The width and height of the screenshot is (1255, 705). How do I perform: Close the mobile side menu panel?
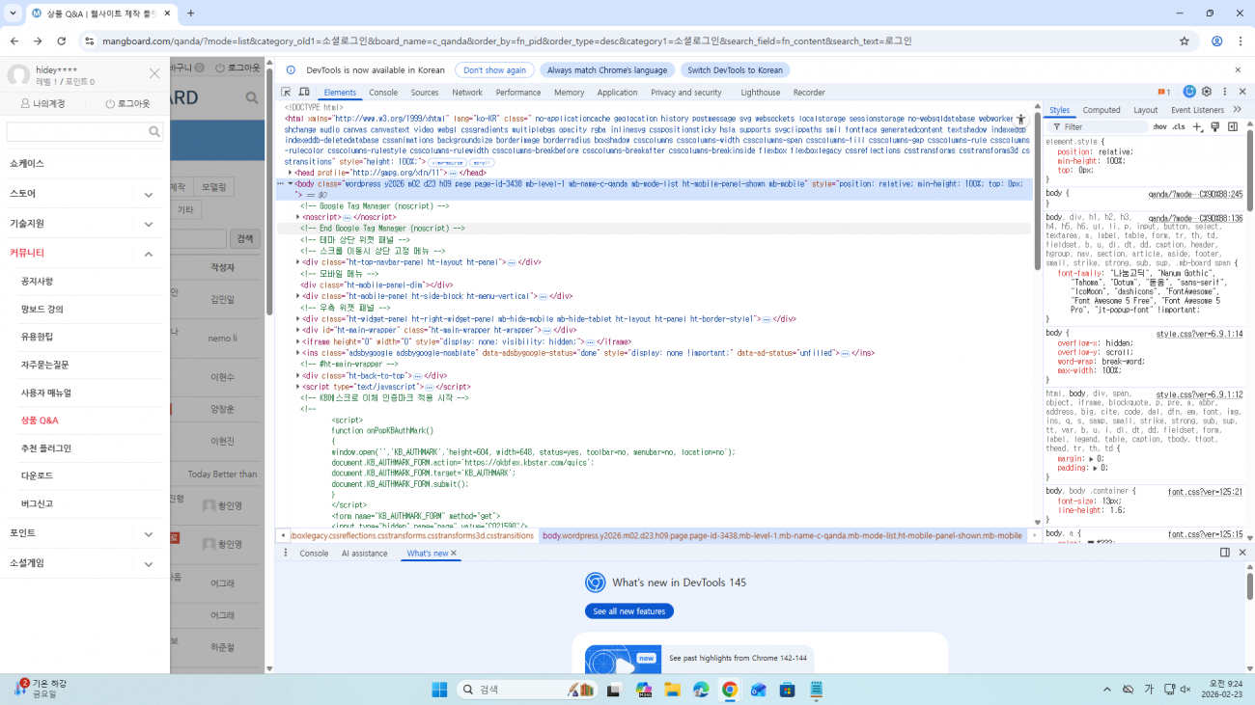pyautogui.click(x=154, y=73)
